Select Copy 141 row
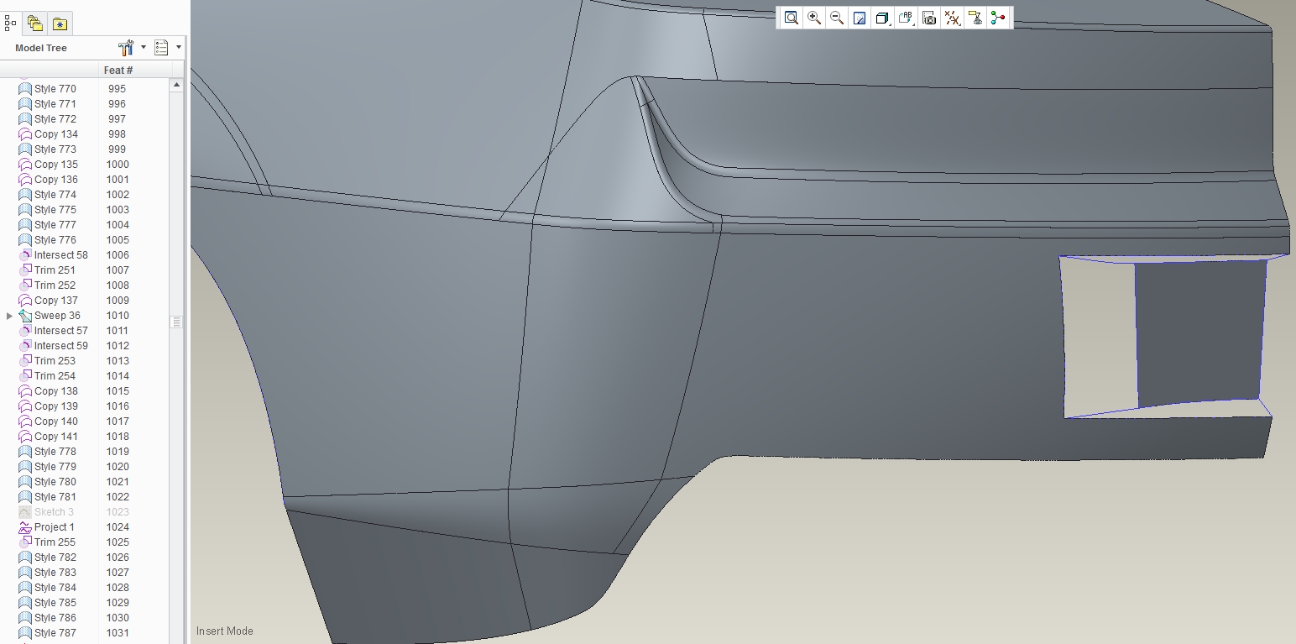Viewport: 1296px width, 644px height. click(55, 437)
